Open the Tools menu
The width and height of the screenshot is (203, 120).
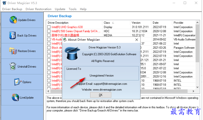pyautogui.click(x=72, y=9)
